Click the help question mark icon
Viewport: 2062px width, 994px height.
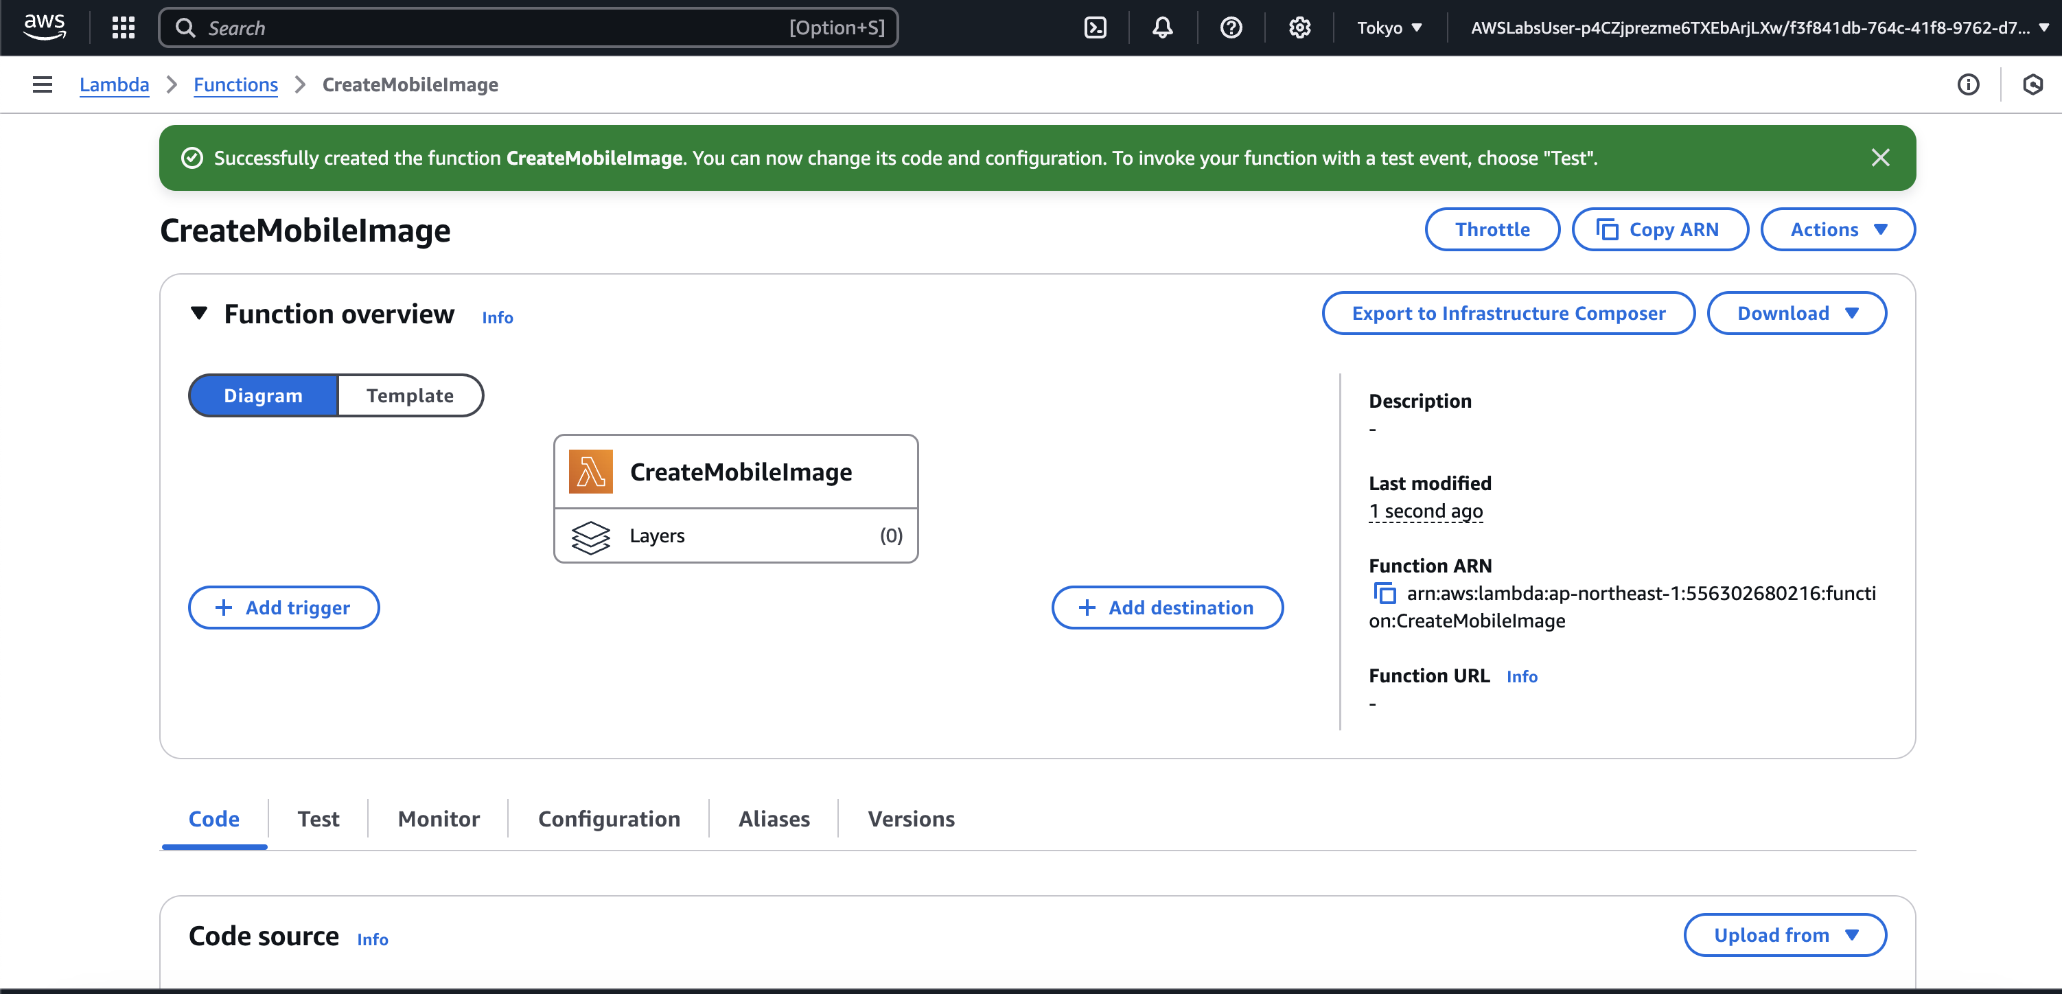click(x=1230, y=28)
